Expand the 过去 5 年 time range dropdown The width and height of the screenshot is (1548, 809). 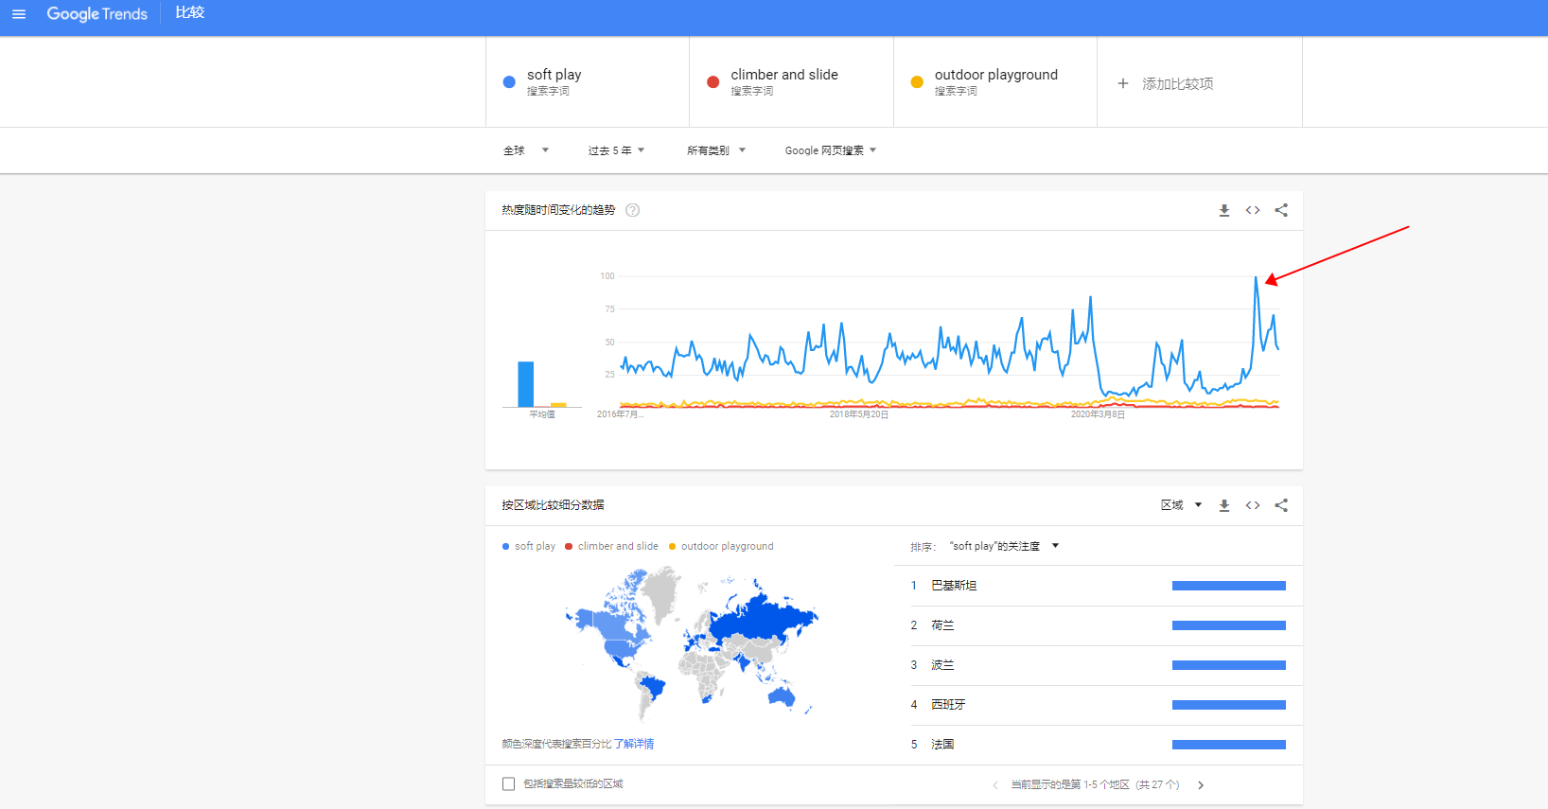[x=616, y=150]
